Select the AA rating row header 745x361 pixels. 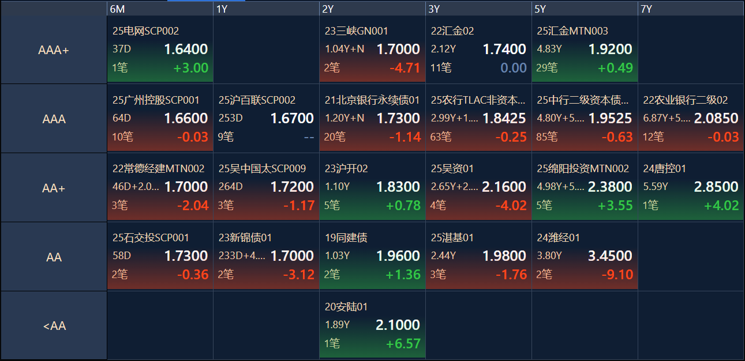54,257
